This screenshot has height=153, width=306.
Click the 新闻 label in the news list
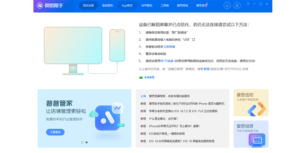pyautogui.click(x=143, y=111)
